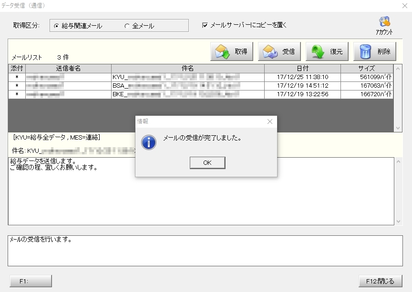Click date 17/12/19 13:22:56 cell
This screenshot has width=412, height=292.
pos(302,94)
